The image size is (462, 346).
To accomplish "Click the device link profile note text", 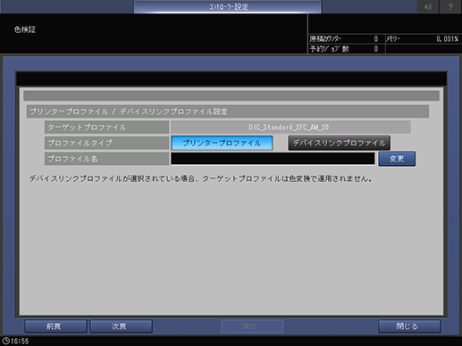I will (x=200, y=178).
